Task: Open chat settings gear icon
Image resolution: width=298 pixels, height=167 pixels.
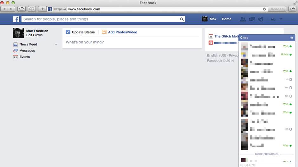Action: click(292, 38)
